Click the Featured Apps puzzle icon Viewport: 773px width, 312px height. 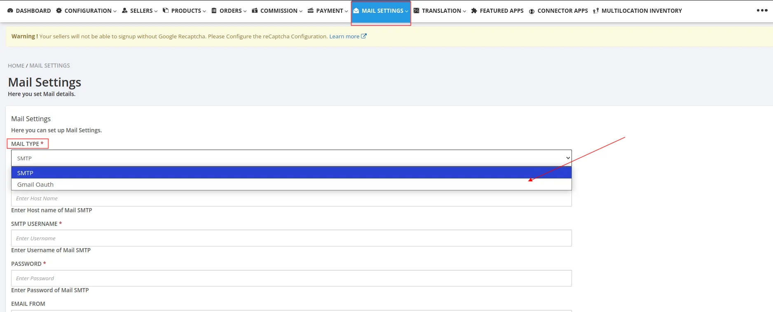[474, 11]
